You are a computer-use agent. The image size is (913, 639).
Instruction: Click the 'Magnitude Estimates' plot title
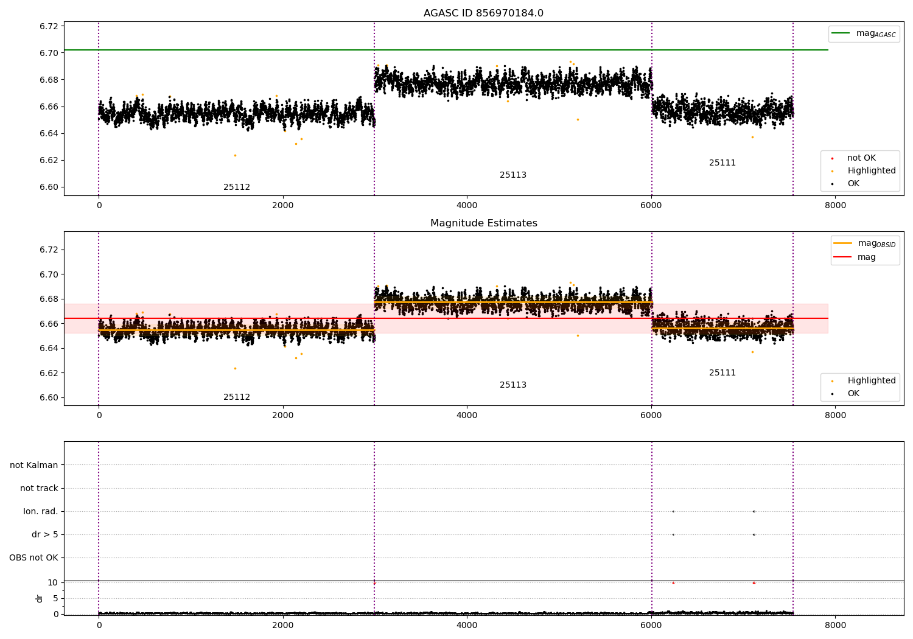point(483,223)
